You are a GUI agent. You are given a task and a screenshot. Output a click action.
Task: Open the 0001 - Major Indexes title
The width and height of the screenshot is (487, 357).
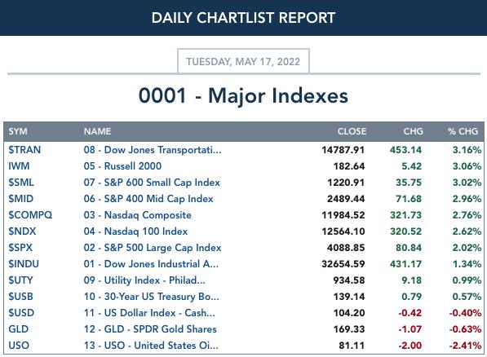[x=243, y=95]
